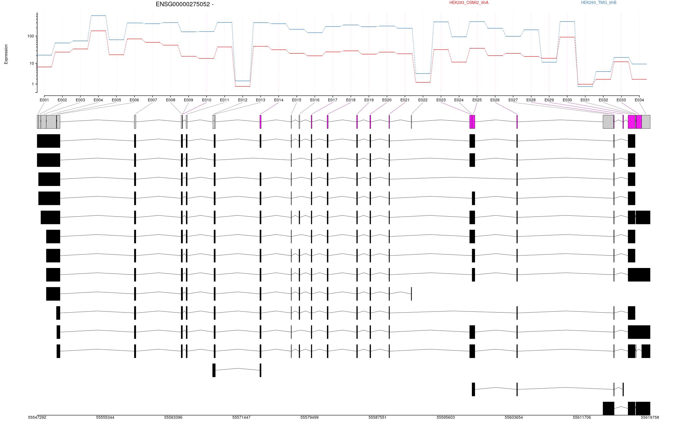Click exon label E003
Viewport: 681px width, 423px height.
[80, 100]
